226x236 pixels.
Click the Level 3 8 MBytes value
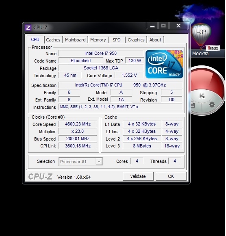pyautogui.click(x=142, y=146)
